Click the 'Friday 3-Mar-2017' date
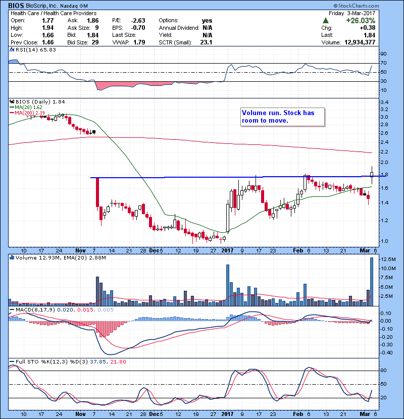Image resolution: width=404 pixels, height=419 pixels. (352, 13)
